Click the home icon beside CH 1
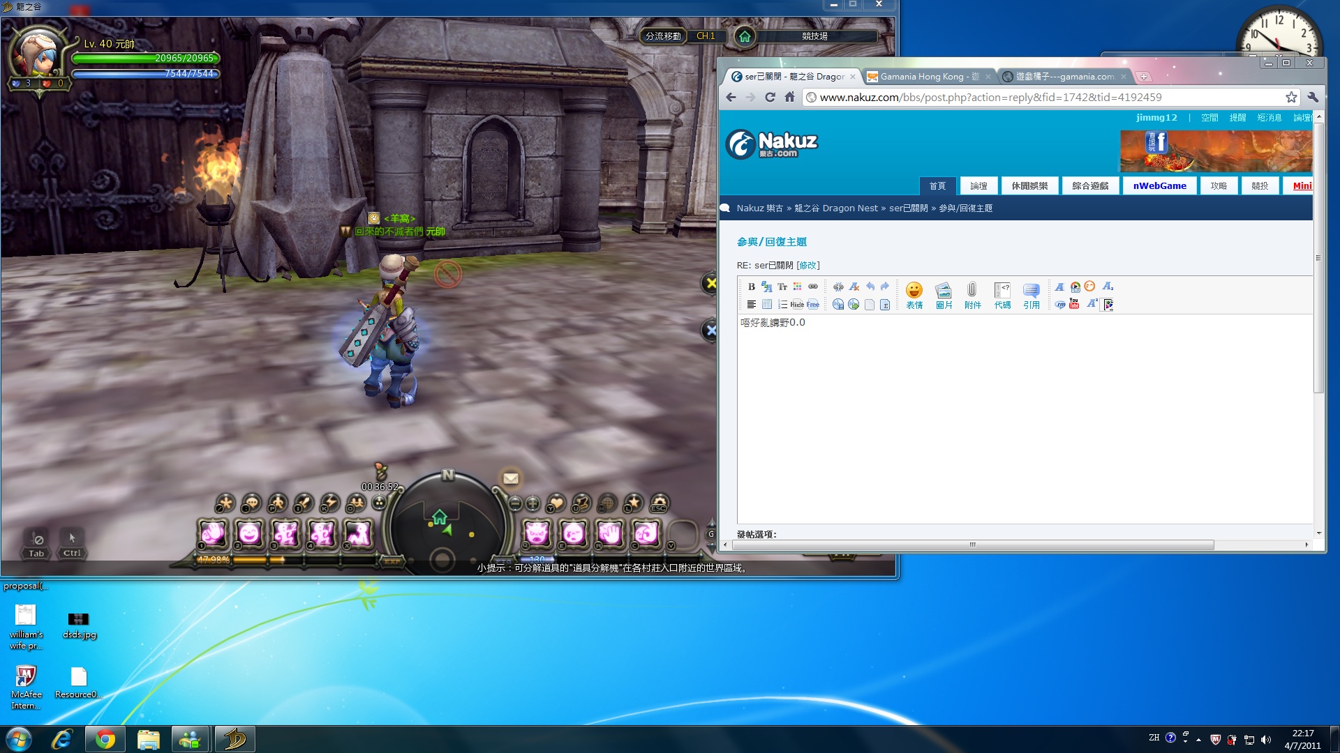The image size is (1340, 753). coord(745,36)
